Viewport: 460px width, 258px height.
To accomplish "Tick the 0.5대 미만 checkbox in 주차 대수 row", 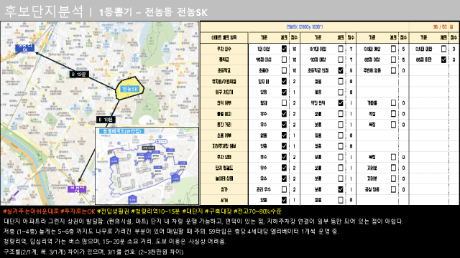I will 443,49.
